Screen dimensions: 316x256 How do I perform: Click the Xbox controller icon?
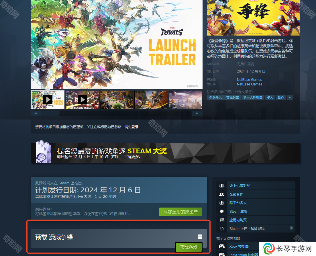[222, 247]
